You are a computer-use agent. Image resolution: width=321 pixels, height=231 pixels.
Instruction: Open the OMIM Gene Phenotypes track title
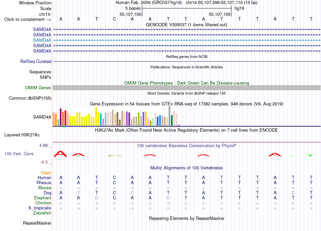click(187, 83)
